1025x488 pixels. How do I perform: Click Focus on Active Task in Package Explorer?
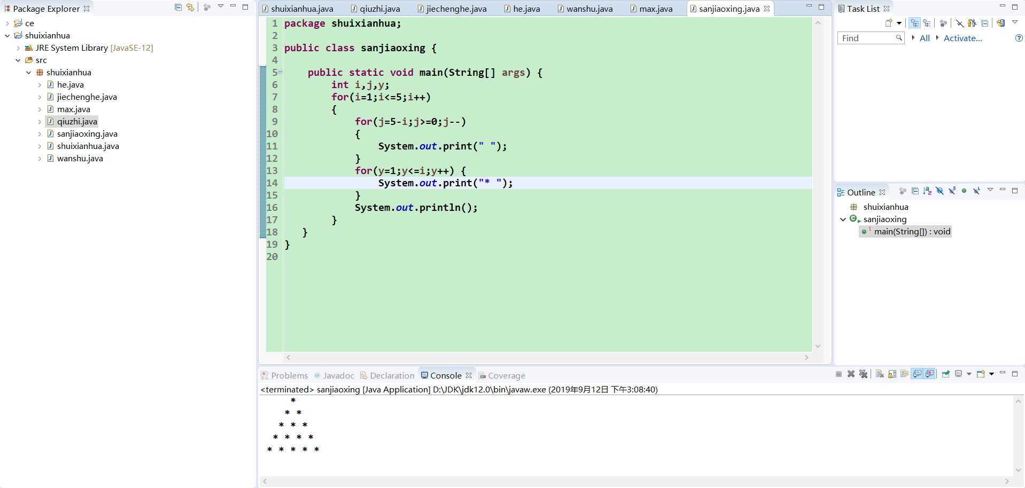coord(207,7)
